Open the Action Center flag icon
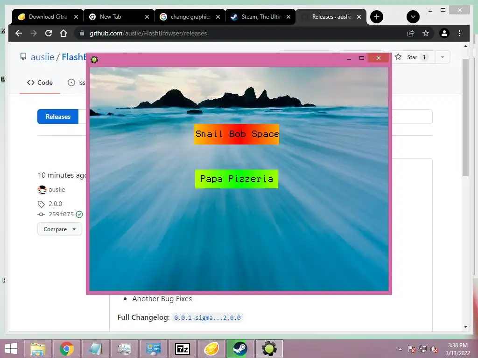The height and width of the screenshot is (358, 478). click(x=412, y=349)
